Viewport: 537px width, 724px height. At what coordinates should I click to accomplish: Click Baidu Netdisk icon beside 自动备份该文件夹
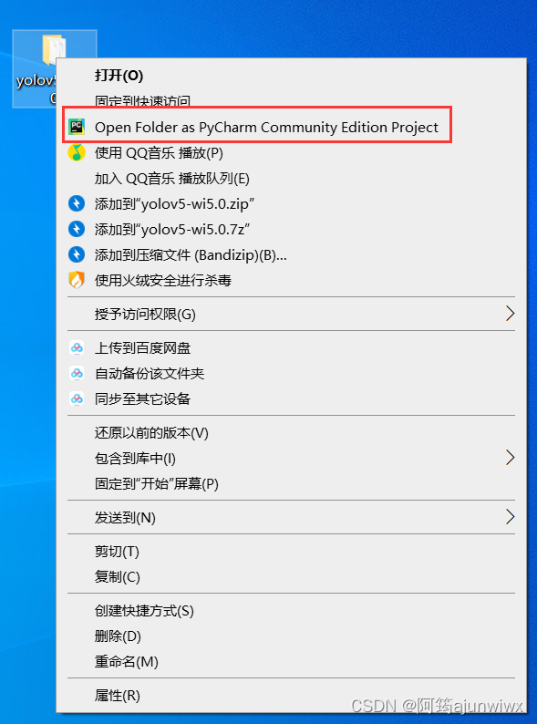(x=77, y=373)
